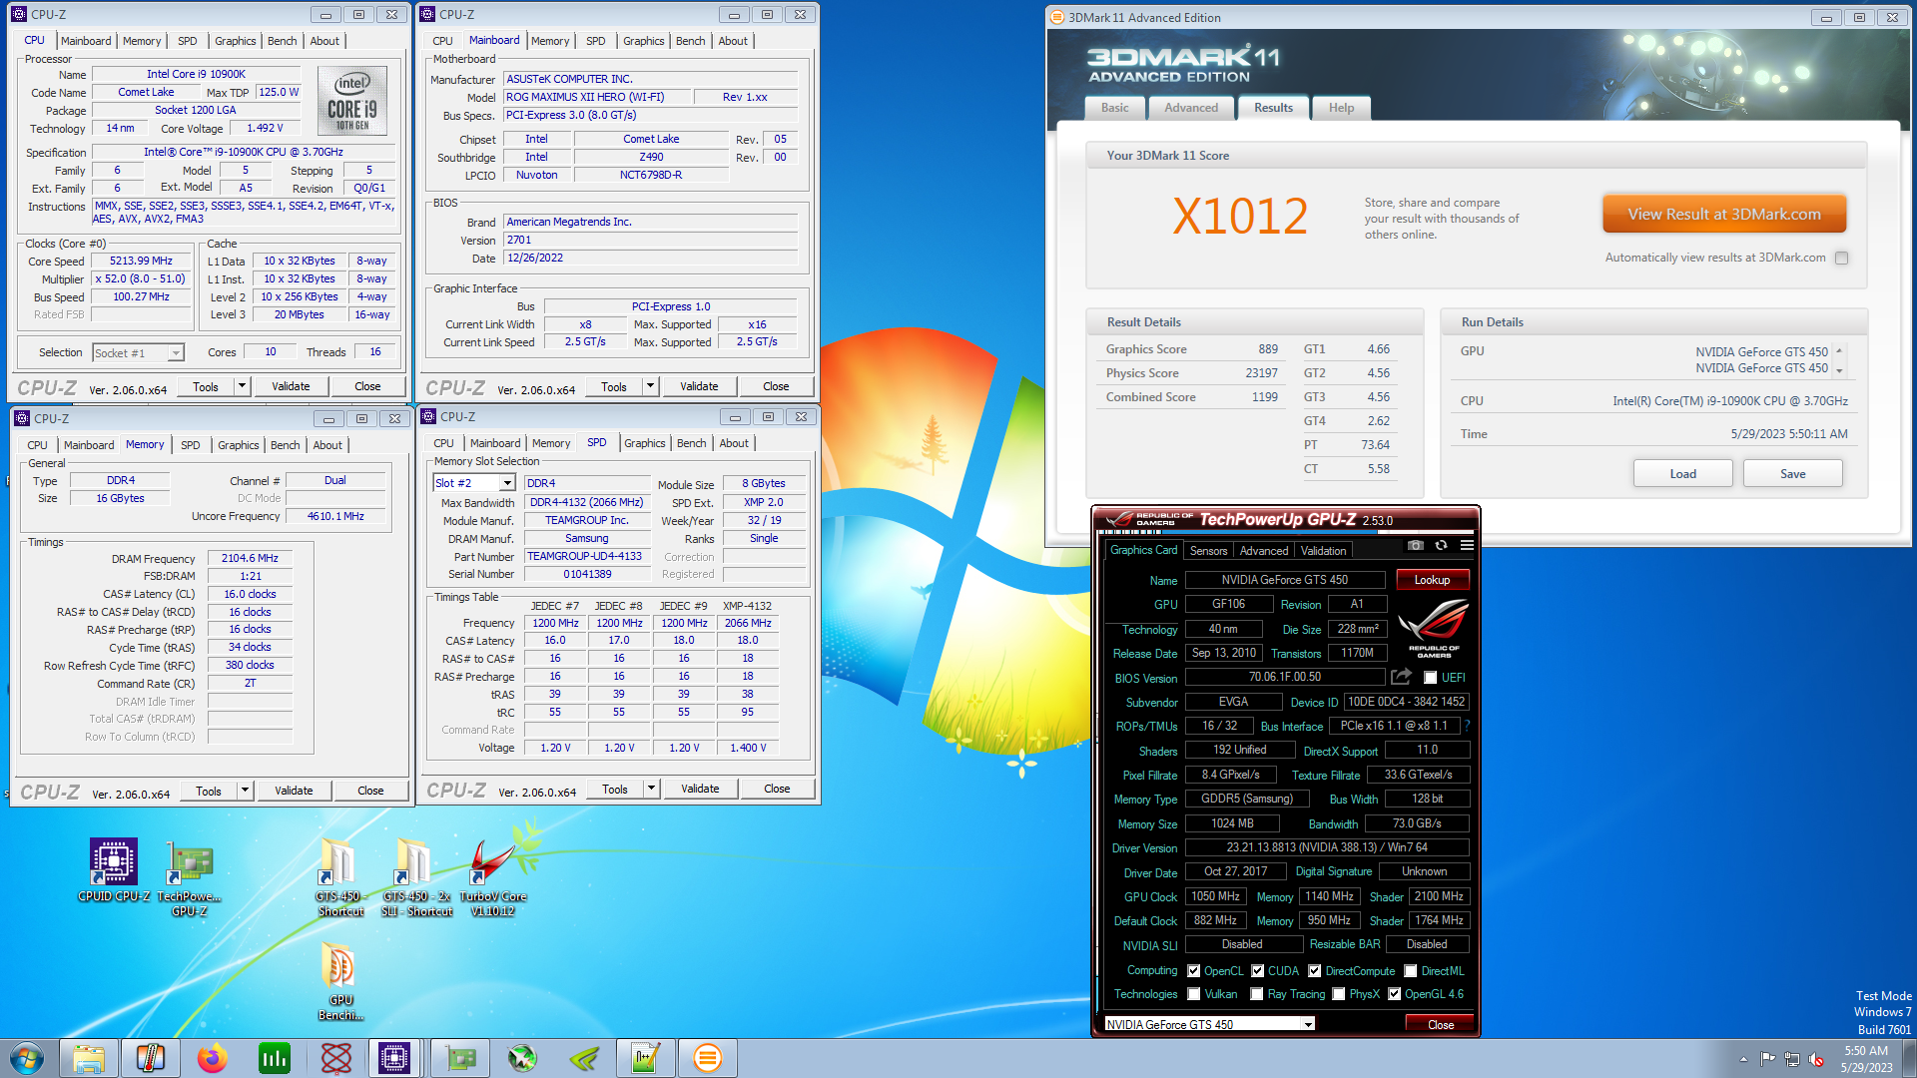
Task: Click Tools button in CPU-Z Mainboard window
Action: [x=614, y=386]
